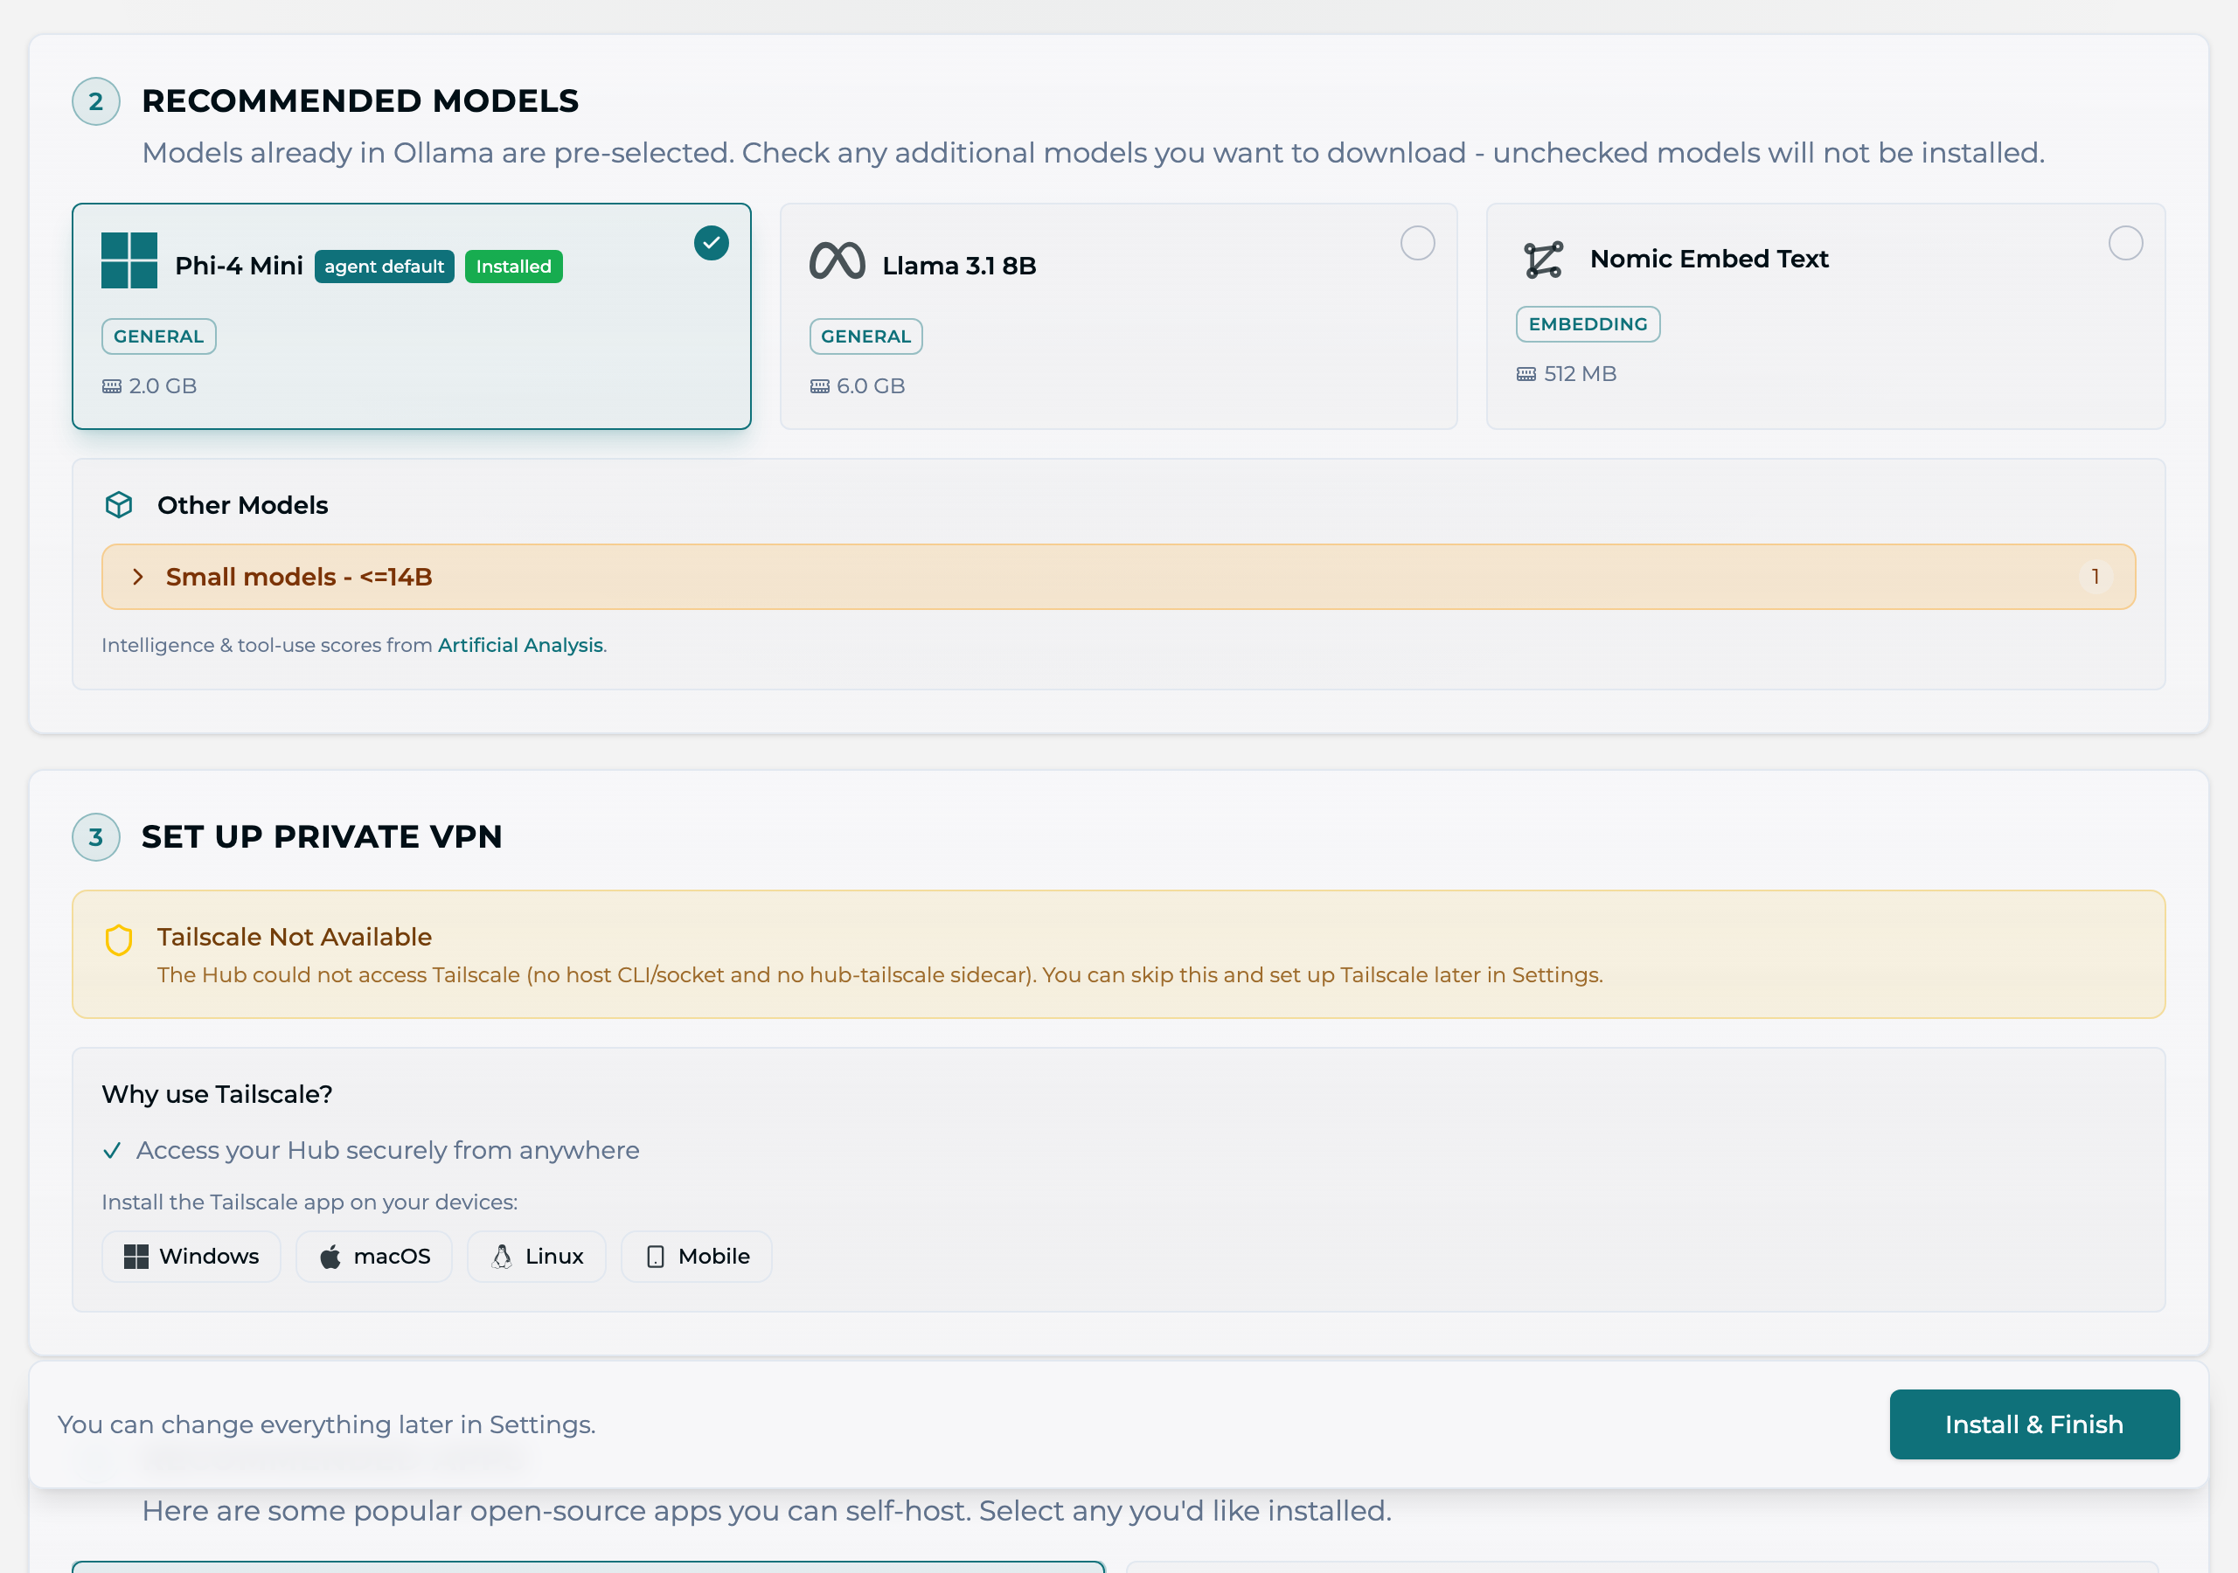The width and height of the screenshot is (2238, 1573).
Task: Click the Other Models heading text
Action: 243,505
